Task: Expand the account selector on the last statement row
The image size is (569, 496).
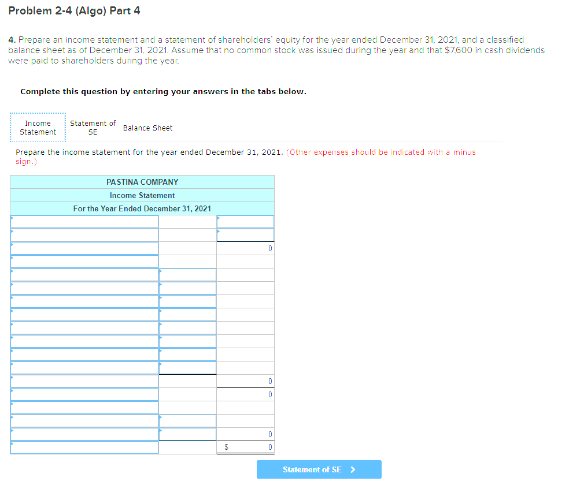Action: [x=84, y=447]
